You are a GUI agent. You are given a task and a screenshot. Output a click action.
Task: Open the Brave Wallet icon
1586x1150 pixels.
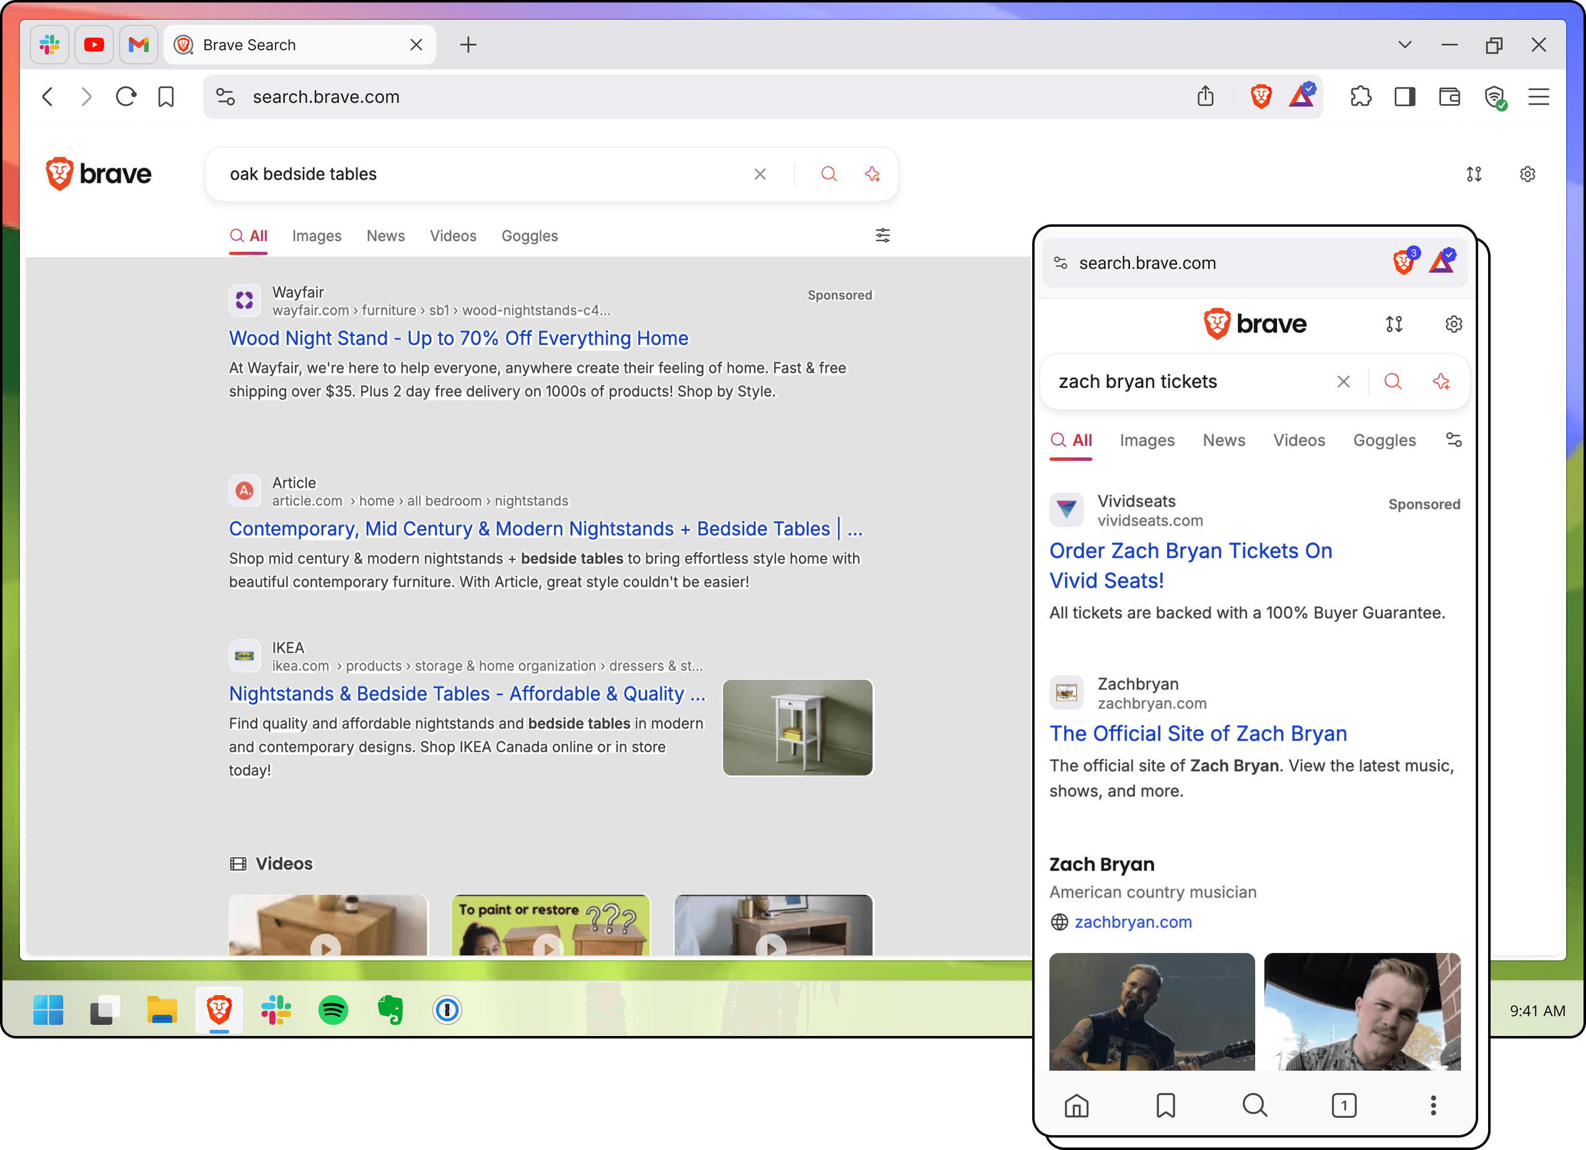click(x=1450, y=97)
